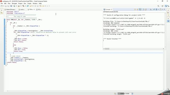Click the Run Garbage Collector trash icon

[132, 94]
